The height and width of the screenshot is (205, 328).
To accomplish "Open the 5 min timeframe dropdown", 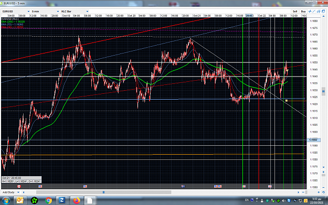I will pyautogui.click(x=45, y=12).
